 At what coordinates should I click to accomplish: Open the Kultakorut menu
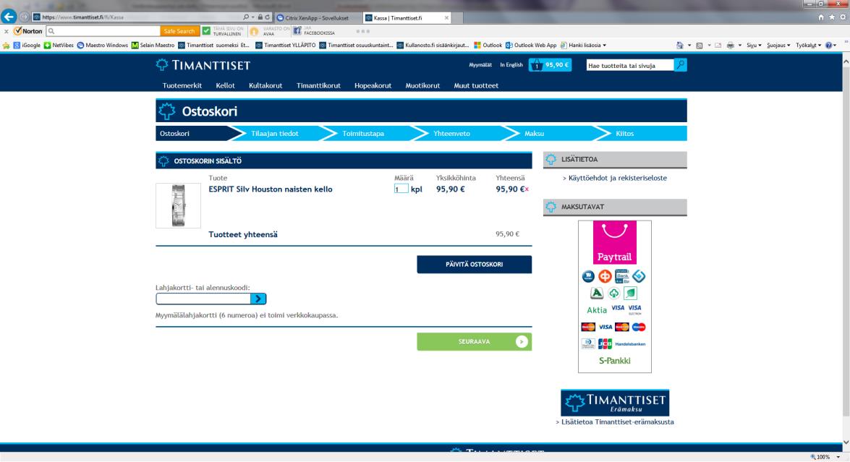[265, 85]
